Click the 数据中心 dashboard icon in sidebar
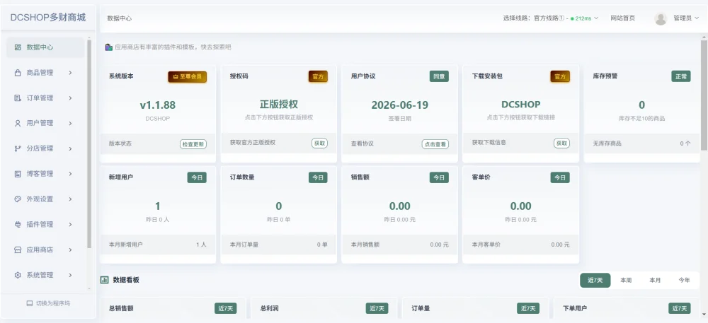The width and height of the screenshot is (708, 323). [x=18, y=47]
